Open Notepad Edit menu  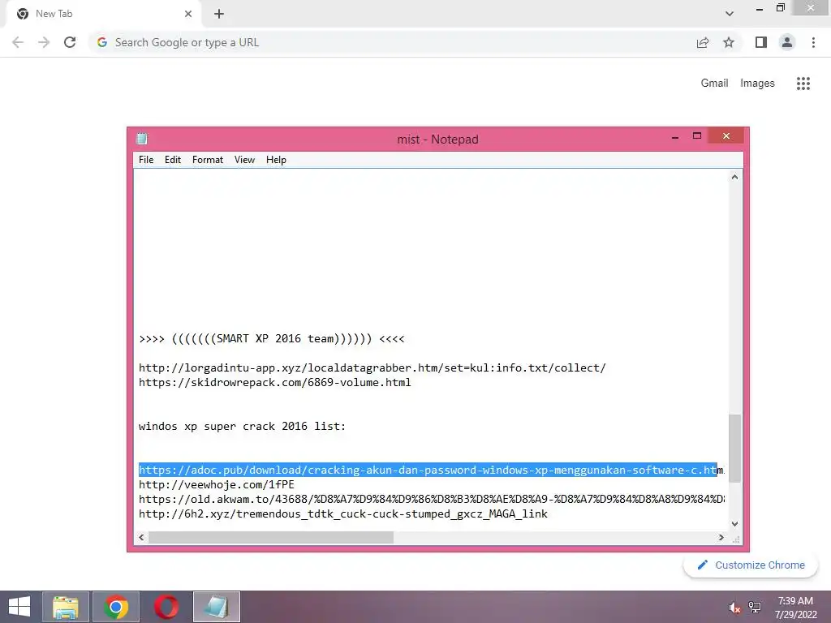(172, 160)
